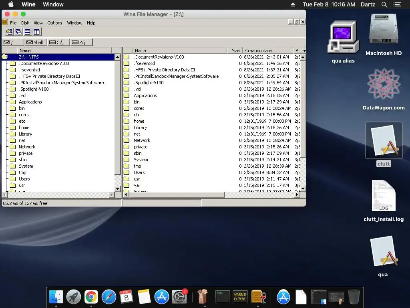Screen dimensions: 410x308
Task: Click the cascade windows toolbar icon
Action: coord(18,32)
